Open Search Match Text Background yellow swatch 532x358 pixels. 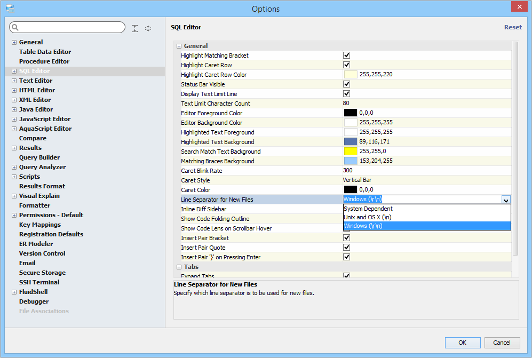click(350, 152)
